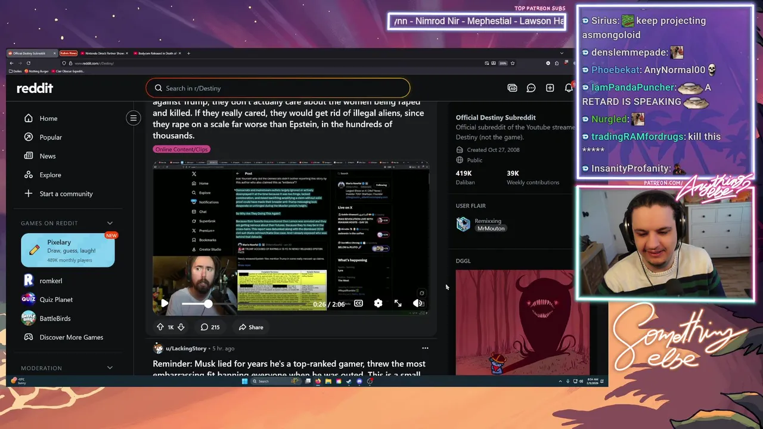Open the Popular feed
Image resolution: width=763 pixels, height=429 pixels.
pos(51,137)
